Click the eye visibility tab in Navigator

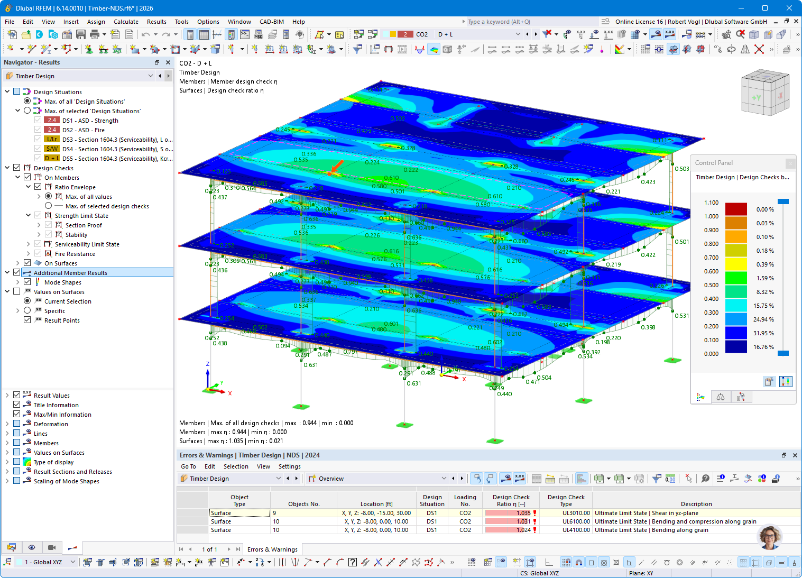pos(32,547)
